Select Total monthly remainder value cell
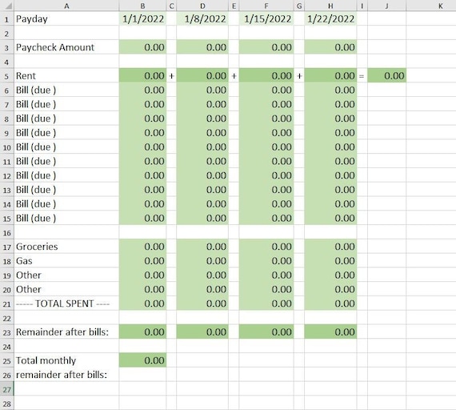Screen dimensions: 456x410 tap(142, 360)
